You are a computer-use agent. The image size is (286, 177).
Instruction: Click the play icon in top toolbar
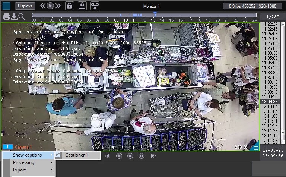[x=50, y=6]
